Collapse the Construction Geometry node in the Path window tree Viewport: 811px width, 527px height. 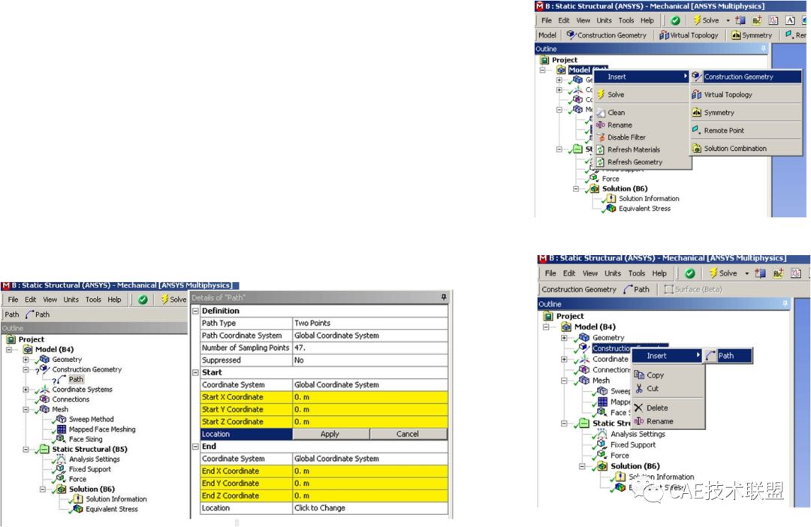(x=26, y=369)
